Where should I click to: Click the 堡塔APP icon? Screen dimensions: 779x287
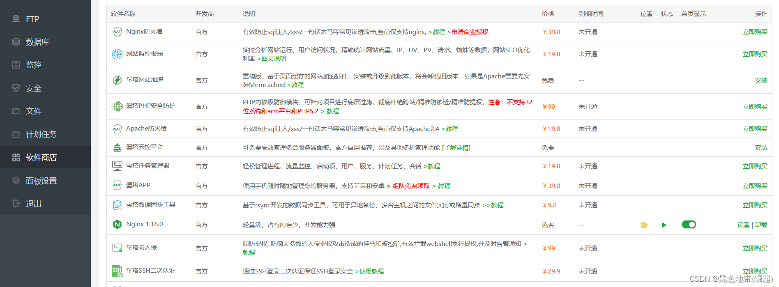pos(117,186)
